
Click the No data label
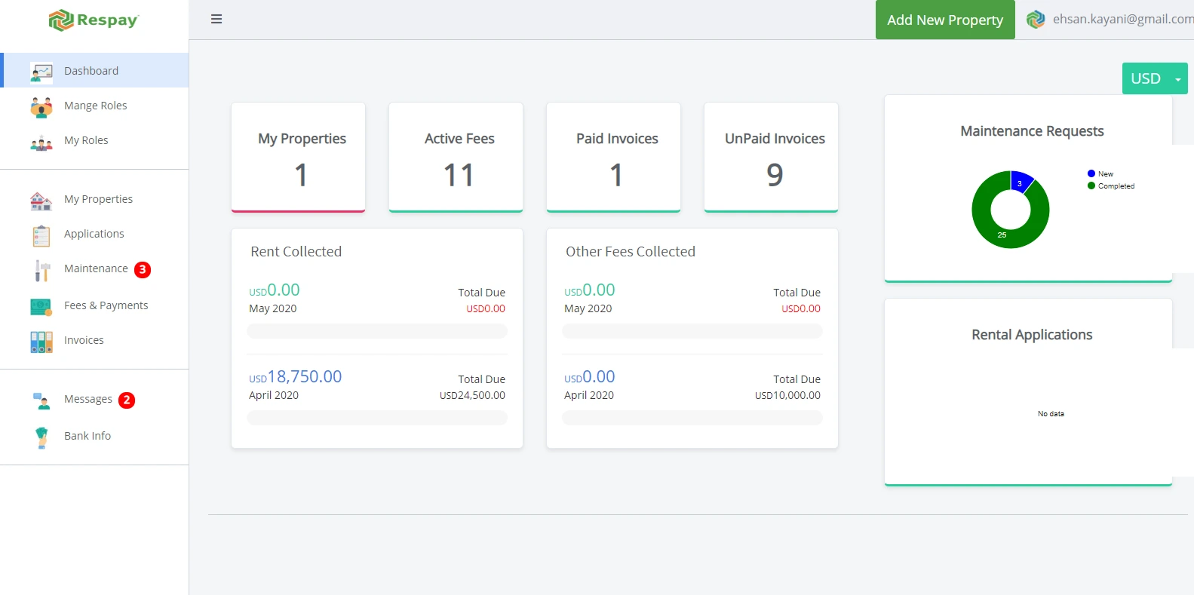pos(1051,414)
